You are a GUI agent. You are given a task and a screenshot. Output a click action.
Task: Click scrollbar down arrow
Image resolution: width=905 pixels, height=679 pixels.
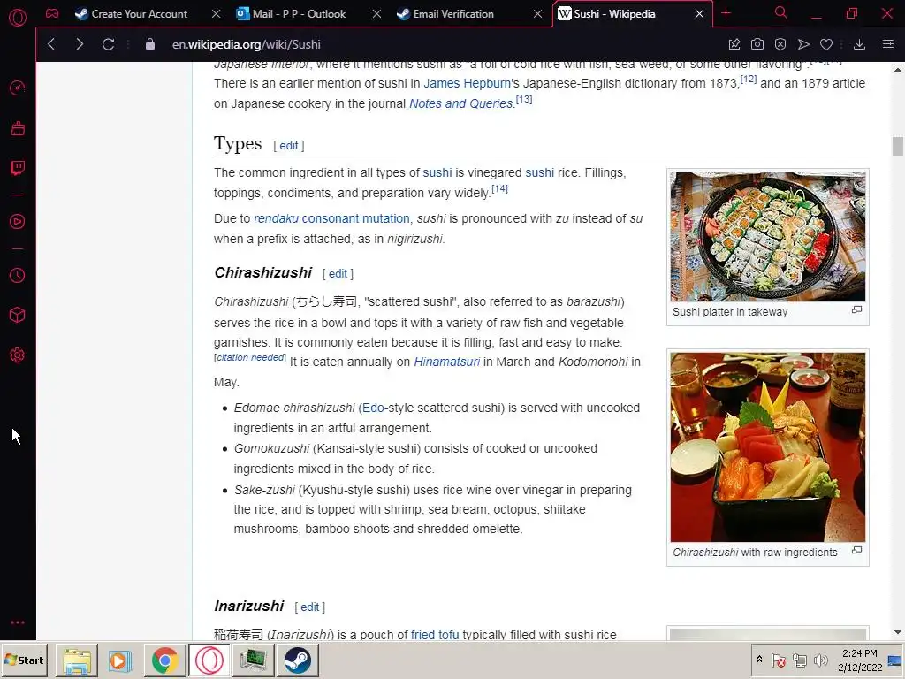tap(898, 633)
